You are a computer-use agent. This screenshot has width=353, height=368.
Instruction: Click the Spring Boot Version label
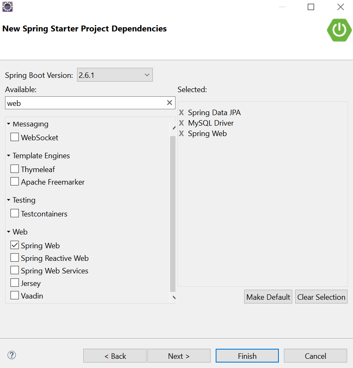(x=39, y=75)
